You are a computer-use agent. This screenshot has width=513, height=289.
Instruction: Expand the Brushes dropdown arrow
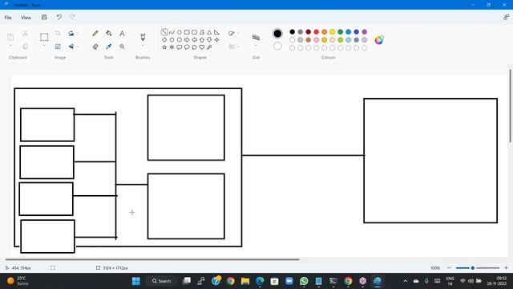pos(143,46)
